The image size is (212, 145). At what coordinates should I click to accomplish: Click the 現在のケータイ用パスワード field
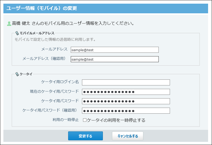[x=126, y=92]
